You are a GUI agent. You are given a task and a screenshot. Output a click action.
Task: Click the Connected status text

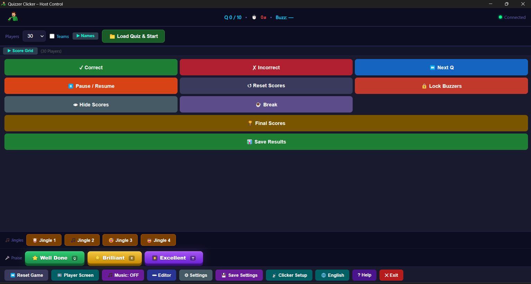tap(515, 17)
